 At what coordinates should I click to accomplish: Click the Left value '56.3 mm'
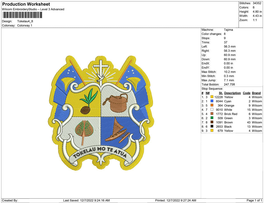pos(230,46)
